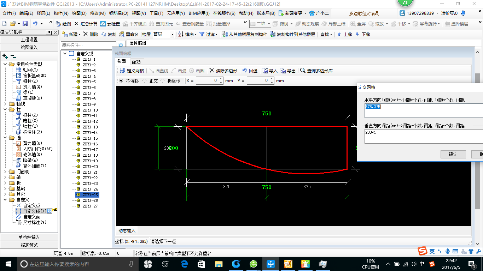Screen dimensions: 483x271
Task: Open the 过滤 filter dropdown
Action: (x=216, y=35)
